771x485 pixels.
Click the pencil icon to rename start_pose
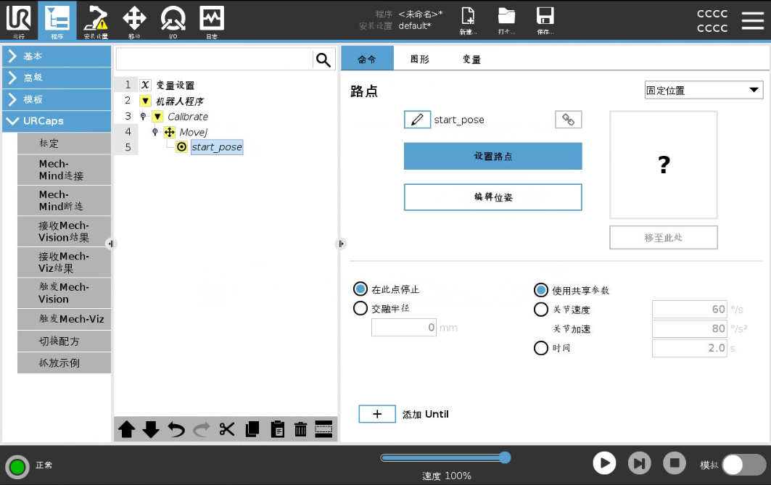click(419, 119)
